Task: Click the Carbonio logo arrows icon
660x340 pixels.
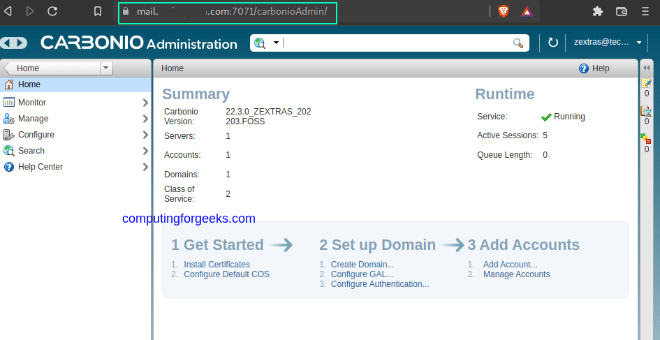Action: point(14,43)
